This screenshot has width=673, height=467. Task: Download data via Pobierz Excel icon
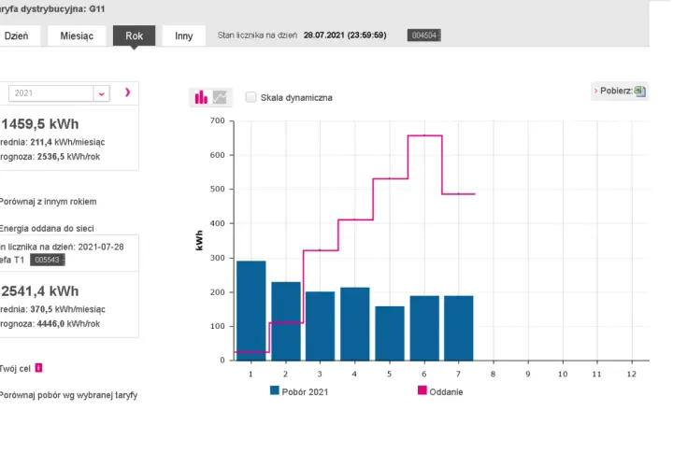tap(639, 91)
